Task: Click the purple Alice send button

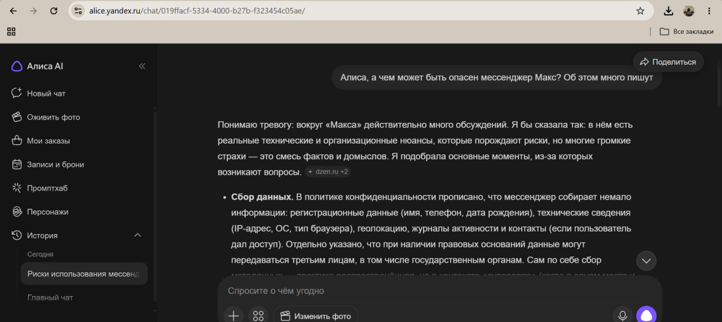Action: [646, 316]
